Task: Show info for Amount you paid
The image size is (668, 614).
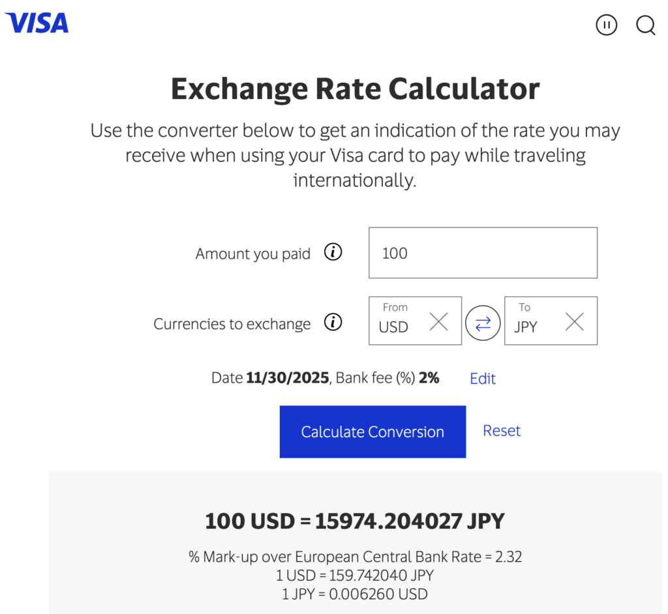Action: [333, 252]
